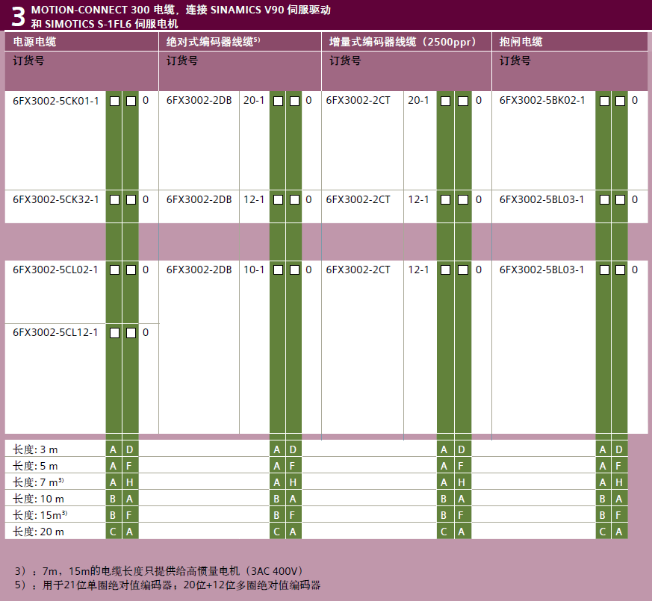The width and height of the screenshot is (652, 601).
Task: Click code B in 15m row, 增量式编码器 column
Action: (444, 515)
